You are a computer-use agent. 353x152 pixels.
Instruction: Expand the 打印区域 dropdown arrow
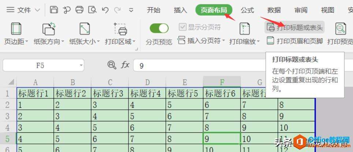pos(134,42)
